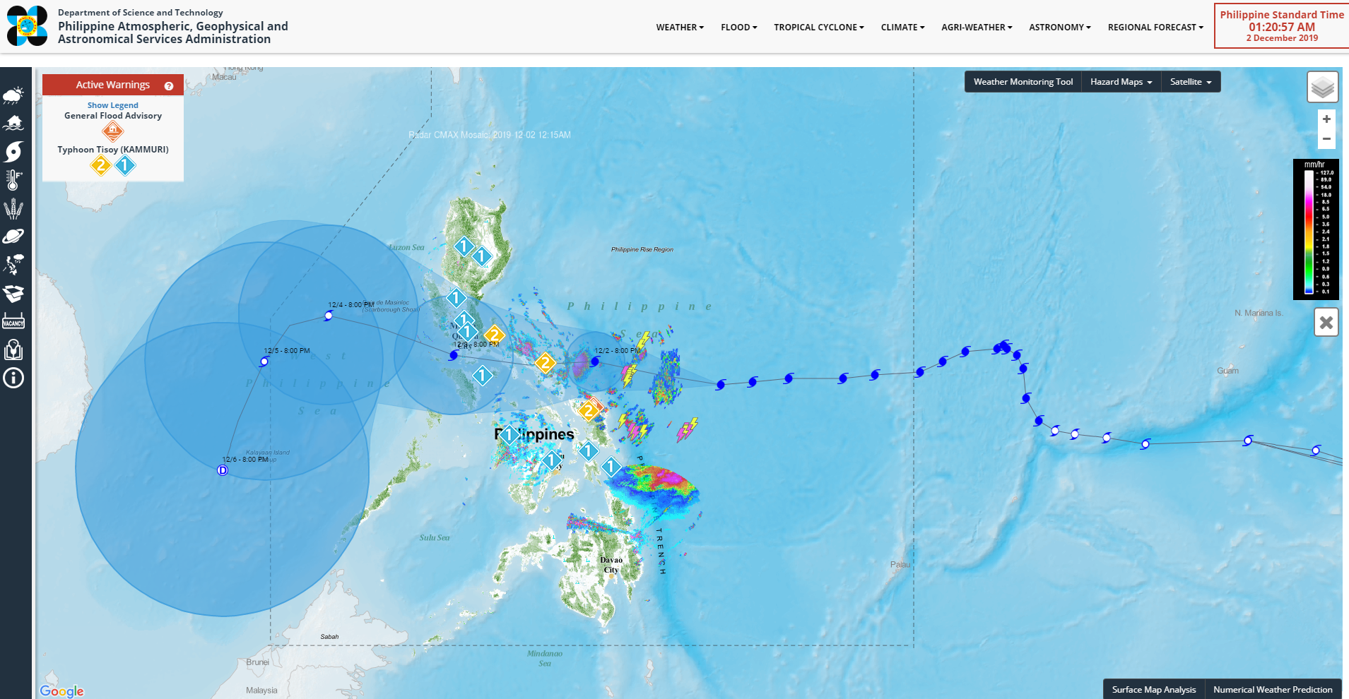The height and width of the screenshot is (699, 1349).
Task: Toggle the General Flood Advisory orange marker
Action: (113, 131)
